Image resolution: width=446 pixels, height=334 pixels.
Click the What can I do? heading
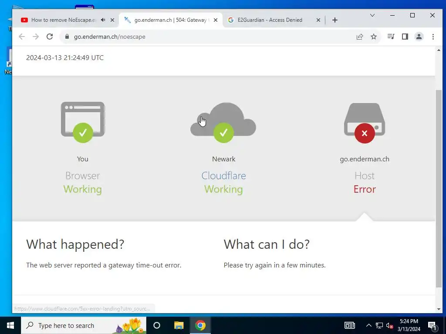click(x=267, y=244)
